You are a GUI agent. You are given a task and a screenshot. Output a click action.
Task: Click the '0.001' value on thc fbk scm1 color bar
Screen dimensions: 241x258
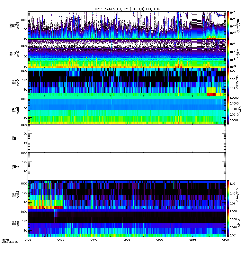point(233,235)
